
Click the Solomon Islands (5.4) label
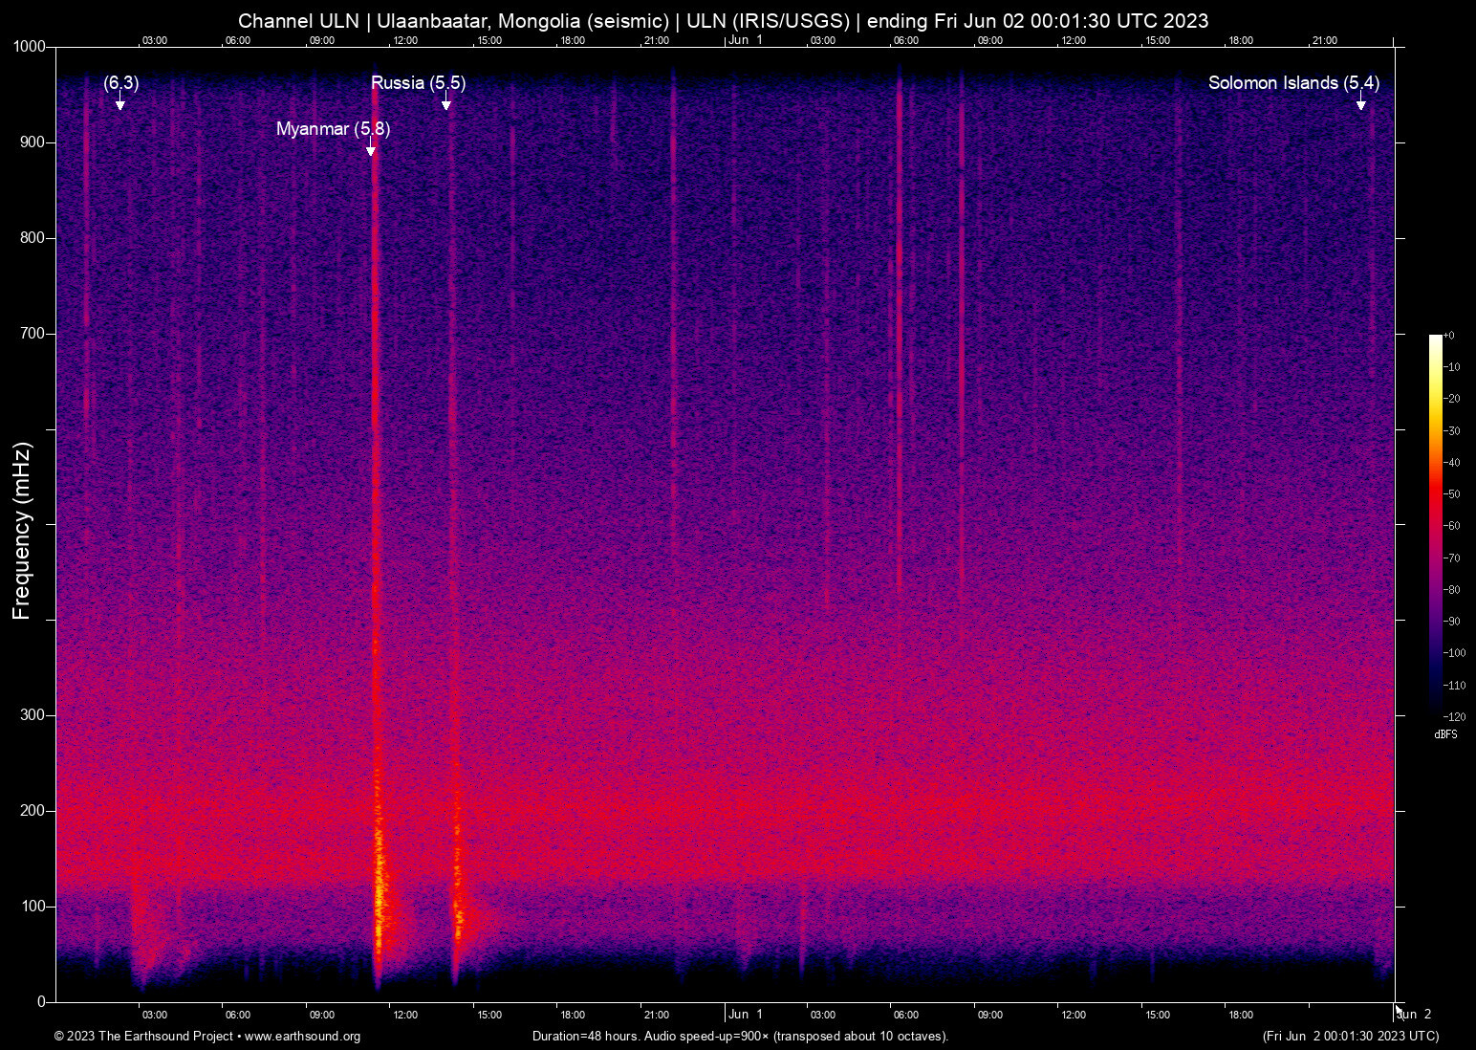click(1294, 83)
